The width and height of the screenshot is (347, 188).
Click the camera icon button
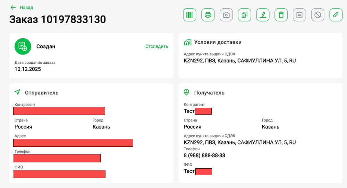226,15
